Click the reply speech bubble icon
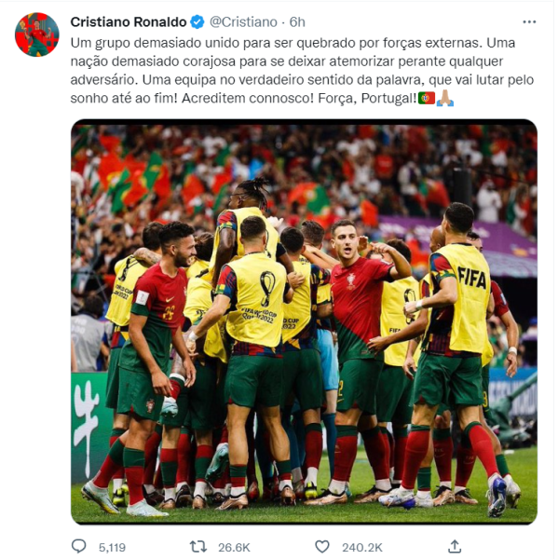 coord(79,546)
